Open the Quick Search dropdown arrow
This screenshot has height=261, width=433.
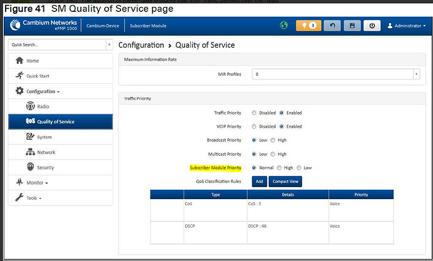point(109,44)
